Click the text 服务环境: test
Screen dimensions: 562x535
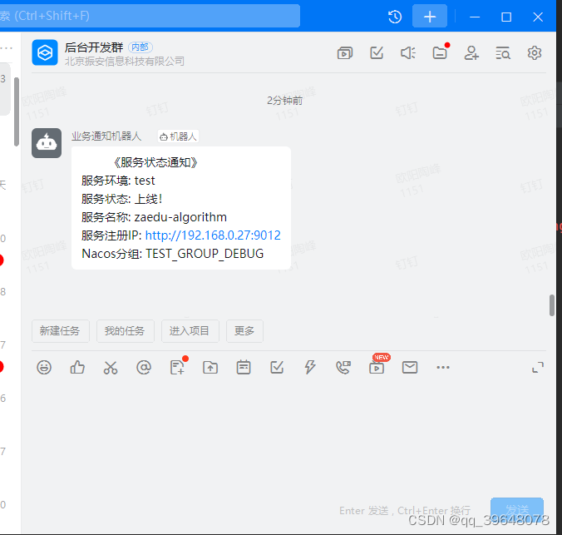coord(118,181)
